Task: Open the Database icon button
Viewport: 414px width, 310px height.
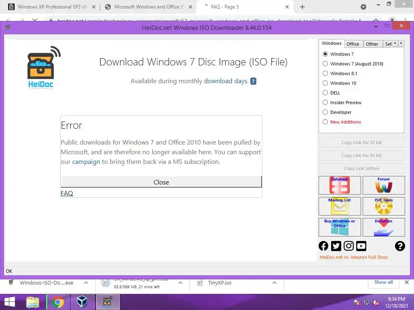Action: (340, 185)
